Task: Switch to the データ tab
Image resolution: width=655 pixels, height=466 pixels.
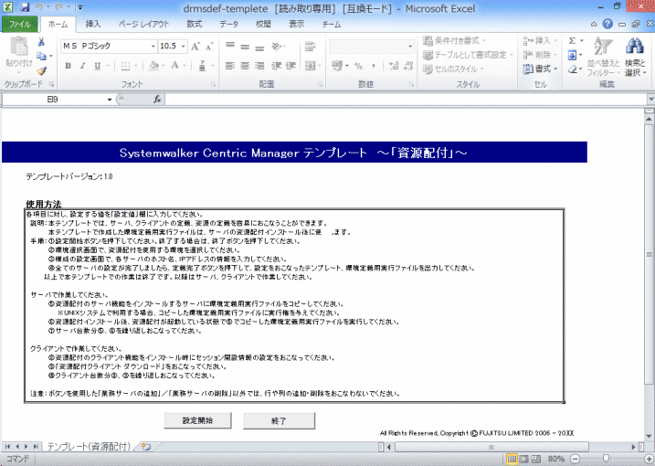Action: click(229, 25)
